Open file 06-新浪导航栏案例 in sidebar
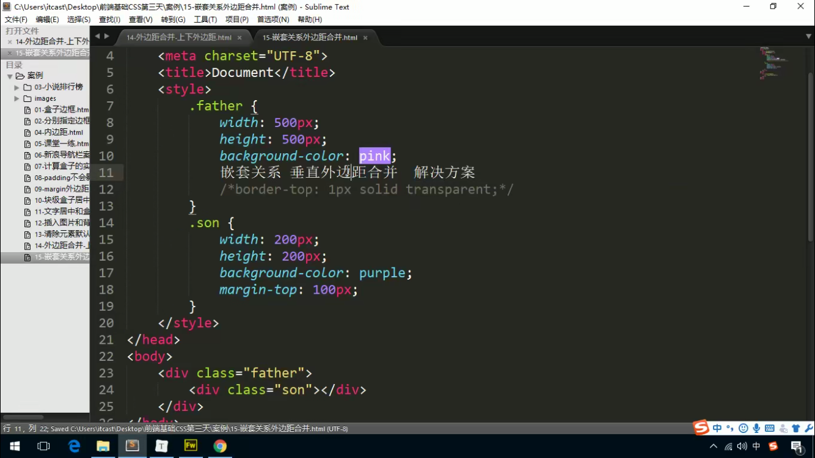The height and width of the screenshot is (458, 815). [62, 155]
